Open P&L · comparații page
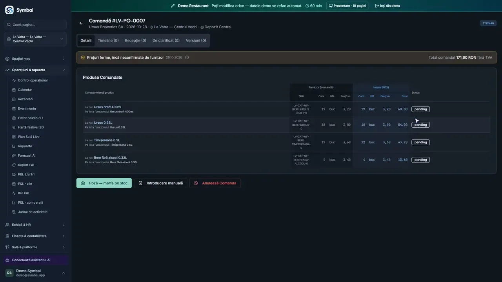Screen dimensions: 502x282 (30, 202)
